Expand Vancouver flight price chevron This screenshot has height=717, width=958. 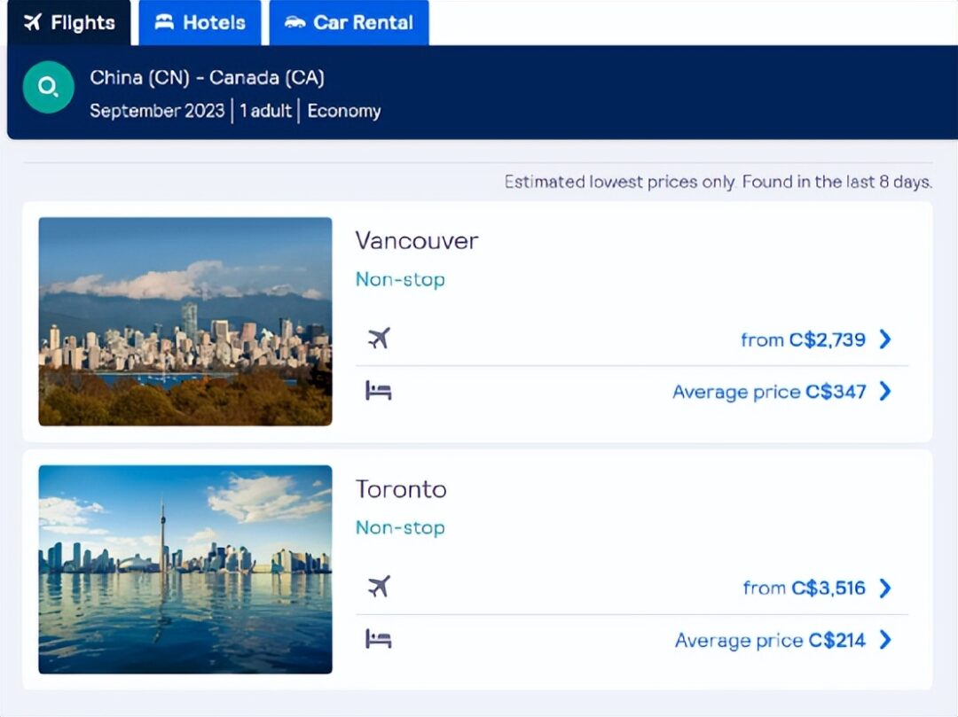885,339
